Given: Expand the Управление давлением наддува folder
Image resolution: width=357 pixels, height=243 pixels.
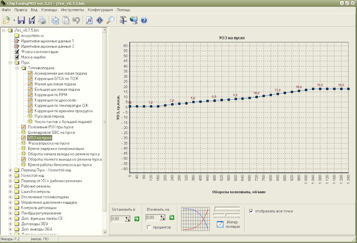Looking at the screenshot, I should (x=10, y=202).
